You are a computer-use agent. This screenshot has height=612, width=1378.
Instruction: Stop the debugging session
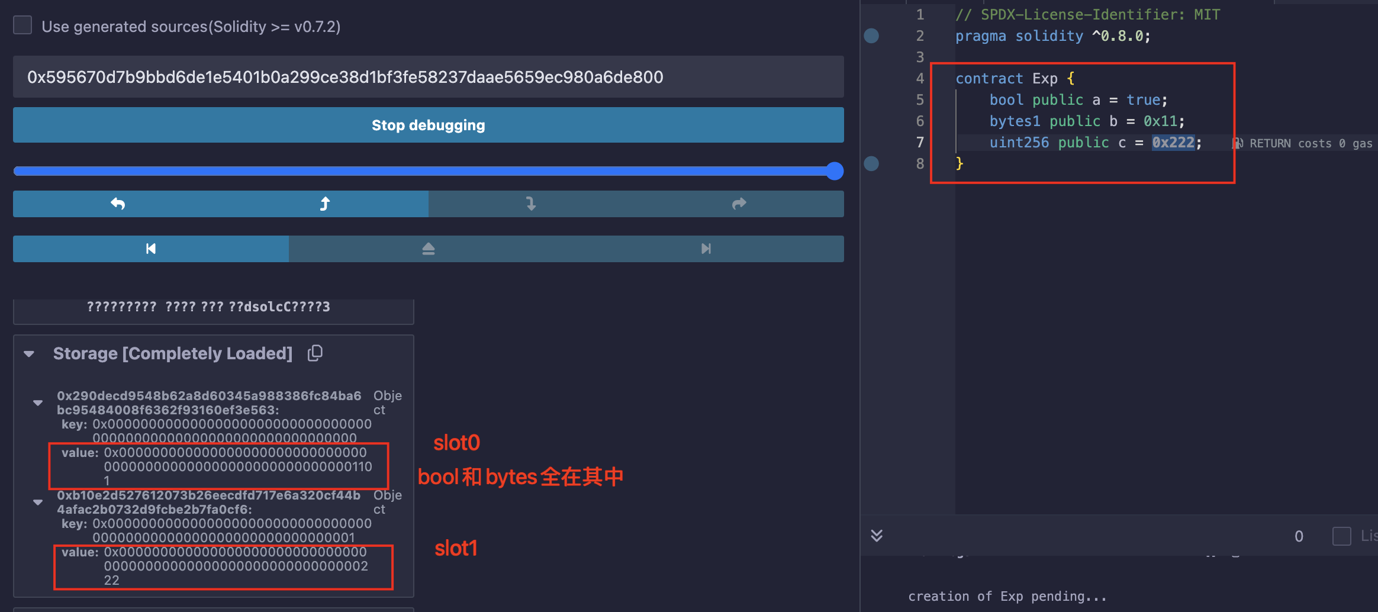(x=429, y=125)
